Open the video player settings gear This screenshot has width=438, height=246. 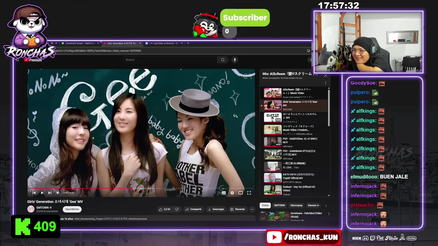coord(232,193)
